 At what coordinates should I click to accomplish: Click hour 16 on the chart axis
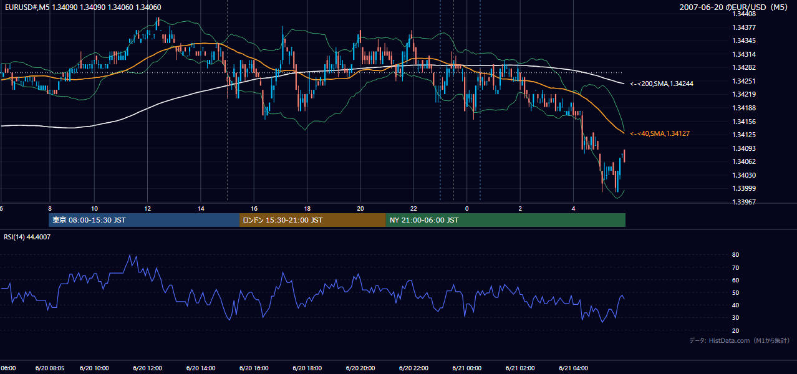pyautogui.click(x=254, y=208)
